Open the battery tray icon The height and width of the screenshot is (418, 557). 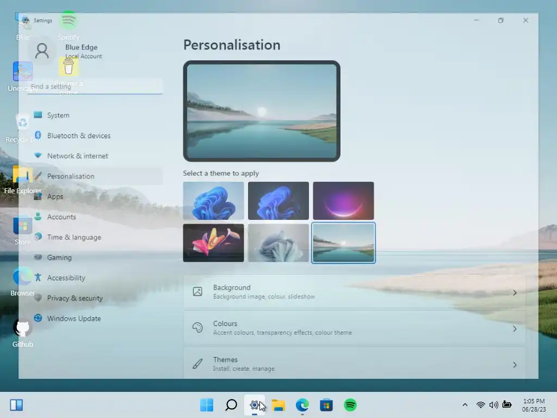point(507,404)
